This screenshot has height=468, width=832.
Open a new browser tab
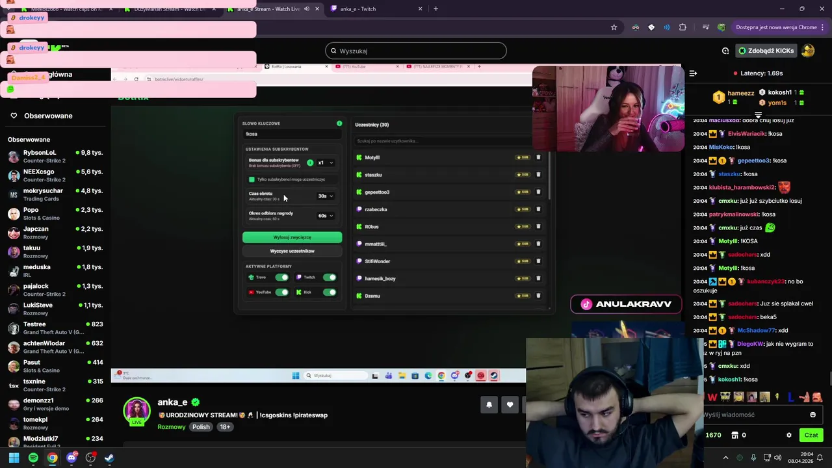435,9
